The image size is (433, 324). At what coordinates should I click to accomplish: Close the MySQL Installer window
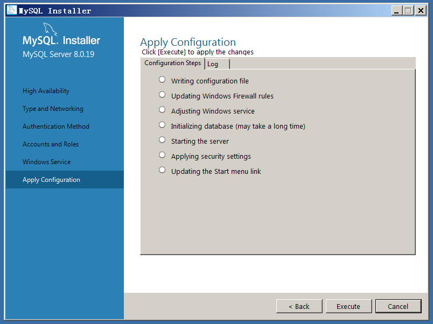421,11
